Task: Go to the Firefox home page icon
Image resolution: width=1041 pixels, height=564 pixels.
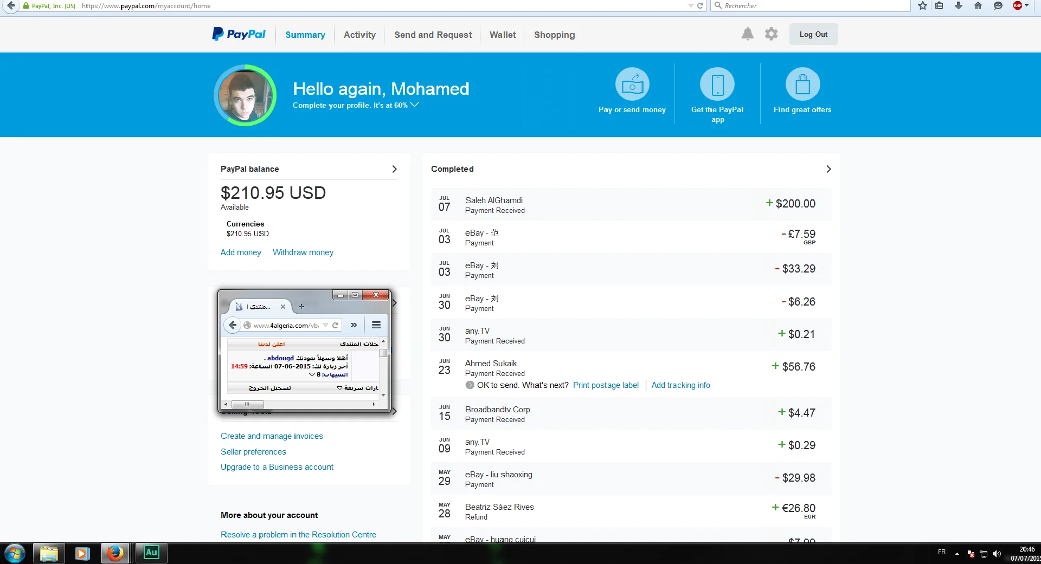Action: 978,6
